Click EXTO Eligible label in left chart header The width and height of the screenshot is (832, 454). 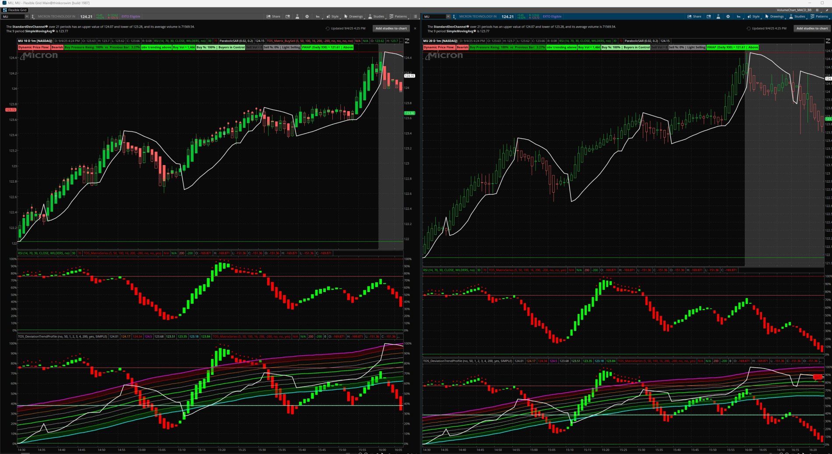pyautogui.click(x=131, y=17)
